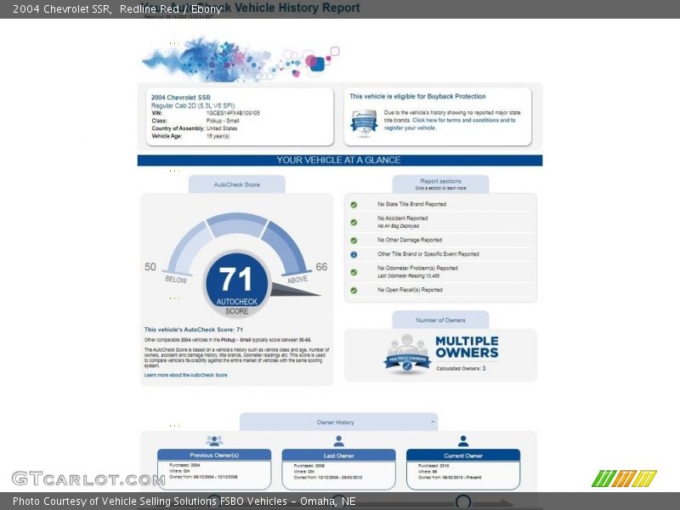The image size is (680, 510).
Task: Select the Current Owner card header
Action: pos(463,455)
